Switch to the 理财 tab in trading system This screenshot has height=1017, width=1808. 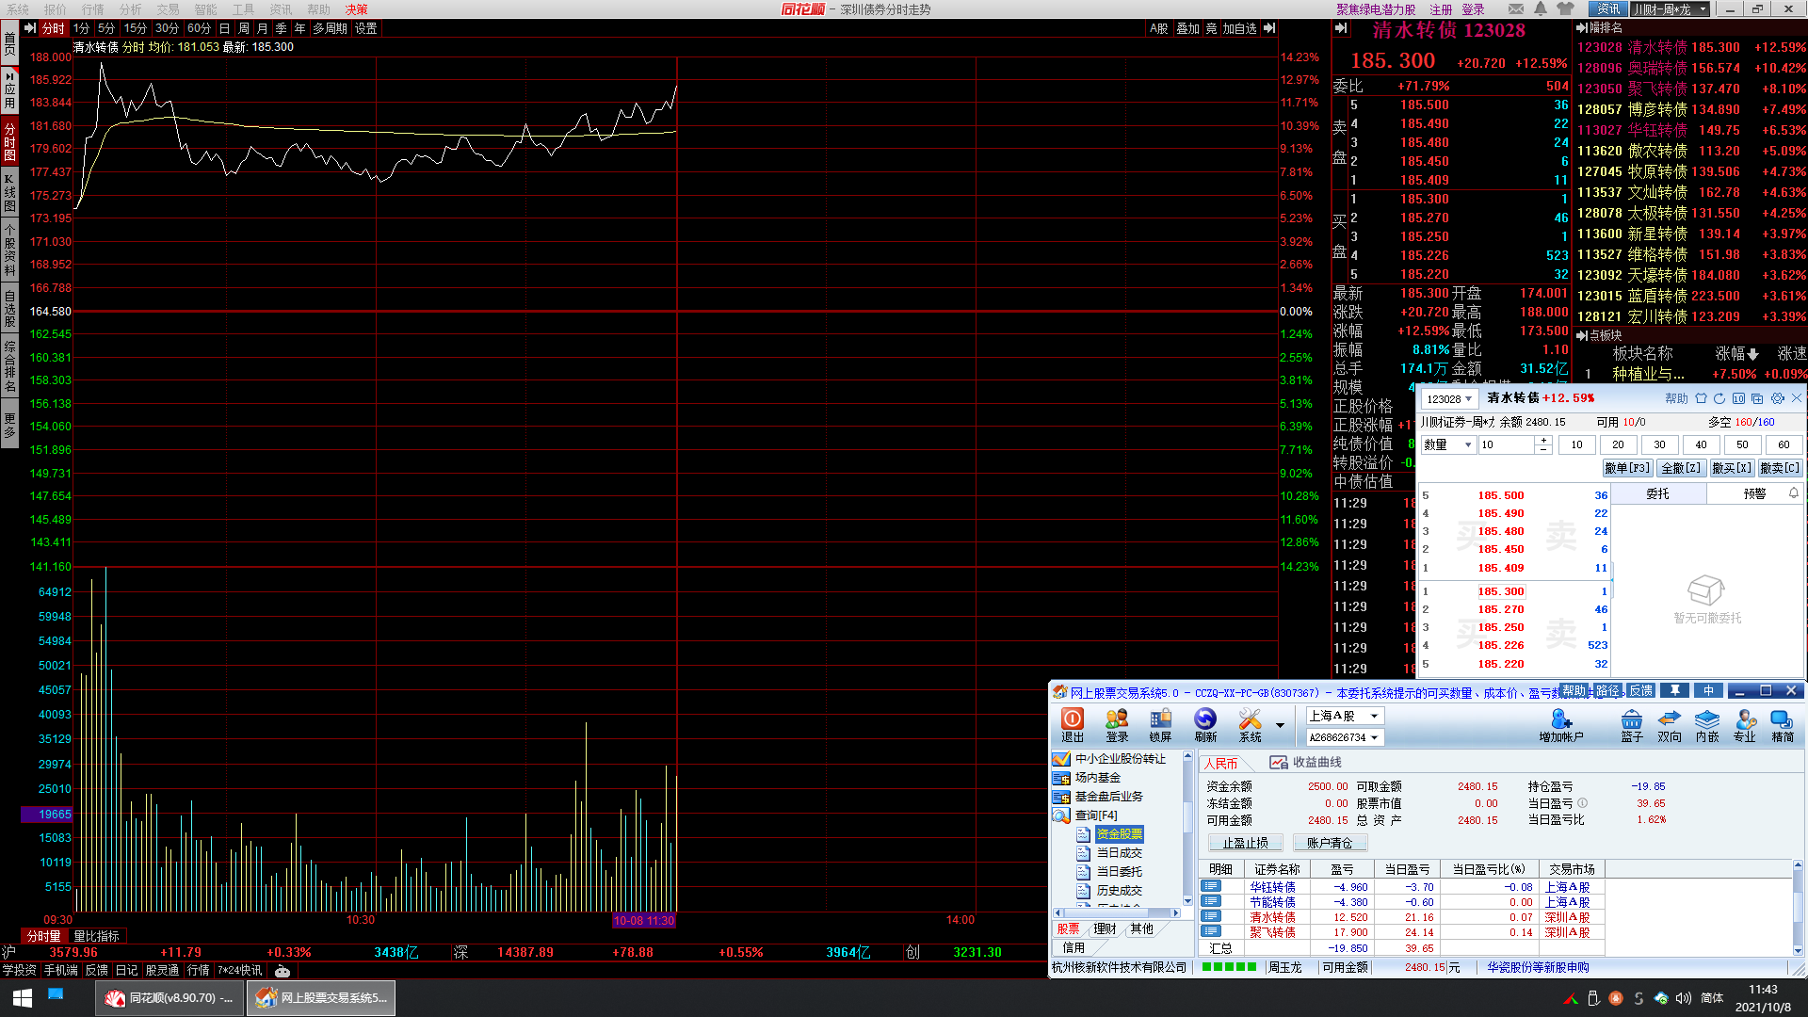tap(1105, 928)
